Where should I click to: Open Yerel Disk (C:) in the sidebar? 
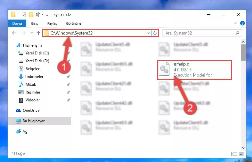(37, 53)
